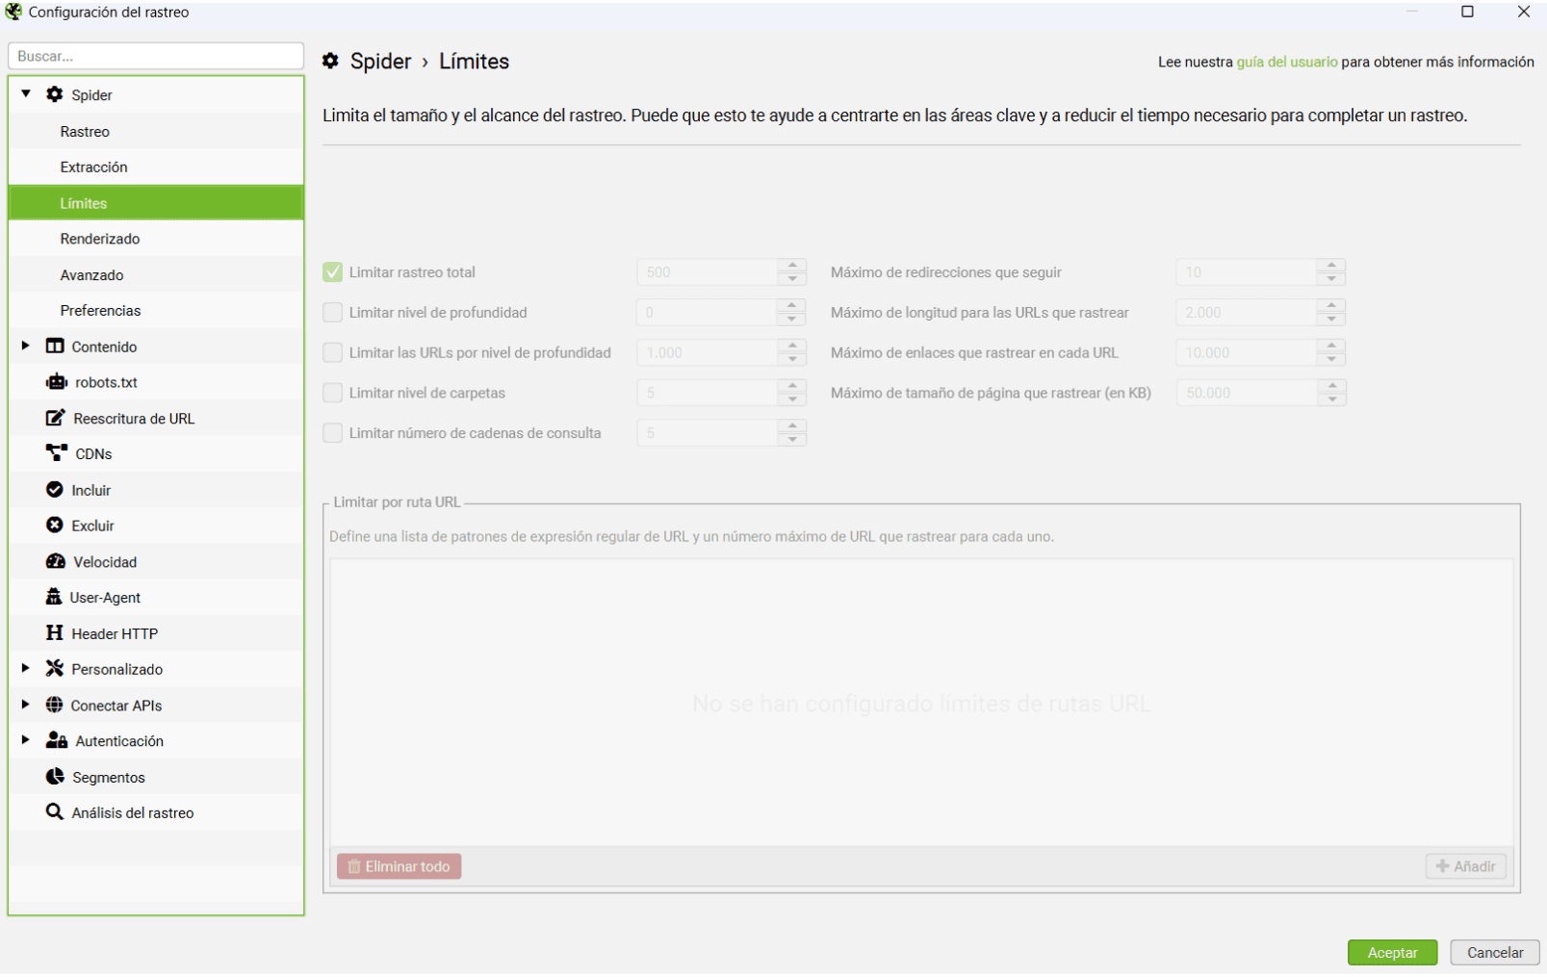Click the User-Agent spy icon
1547x977 pixels.
coord(54,598)
